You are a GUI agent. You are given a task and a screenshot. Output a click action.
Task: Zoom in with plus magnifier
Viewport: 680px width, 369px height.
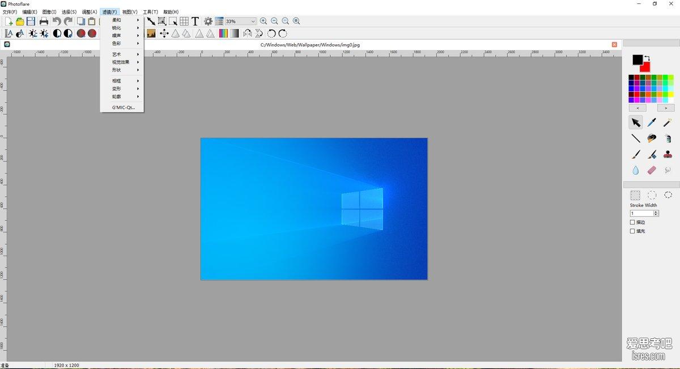(x=263, y=21)
